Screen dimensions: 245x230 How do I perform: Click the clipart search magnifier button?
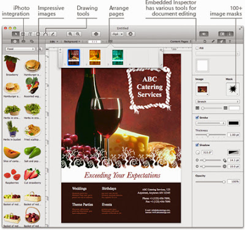click(x=40, y=49)
